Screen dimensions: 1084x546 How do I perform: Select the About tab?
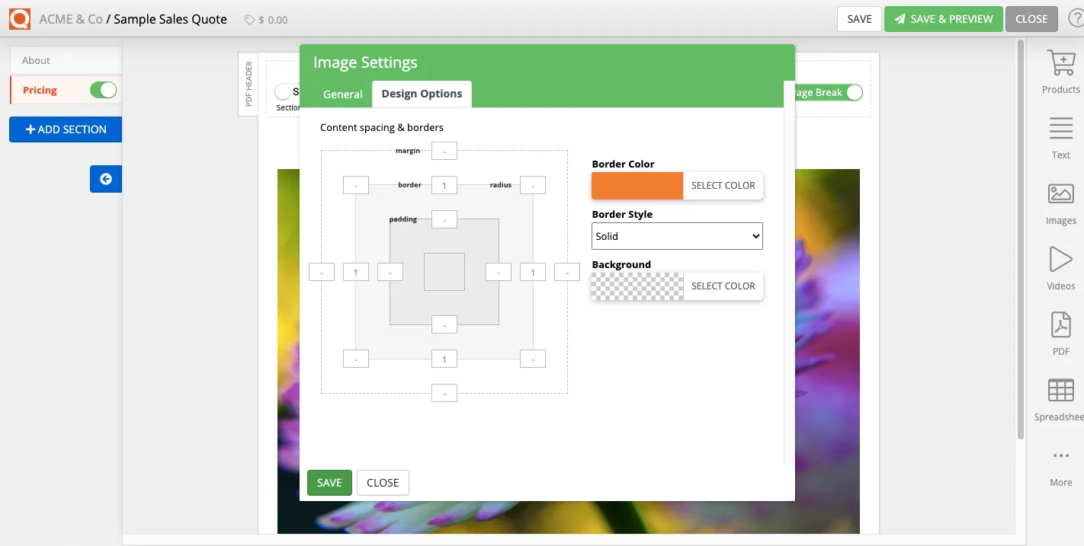point(37,59)
